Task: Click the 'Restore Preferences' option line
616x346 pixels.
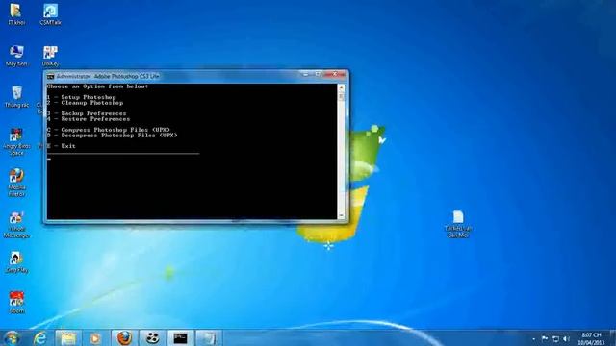Action: (89, 119)
